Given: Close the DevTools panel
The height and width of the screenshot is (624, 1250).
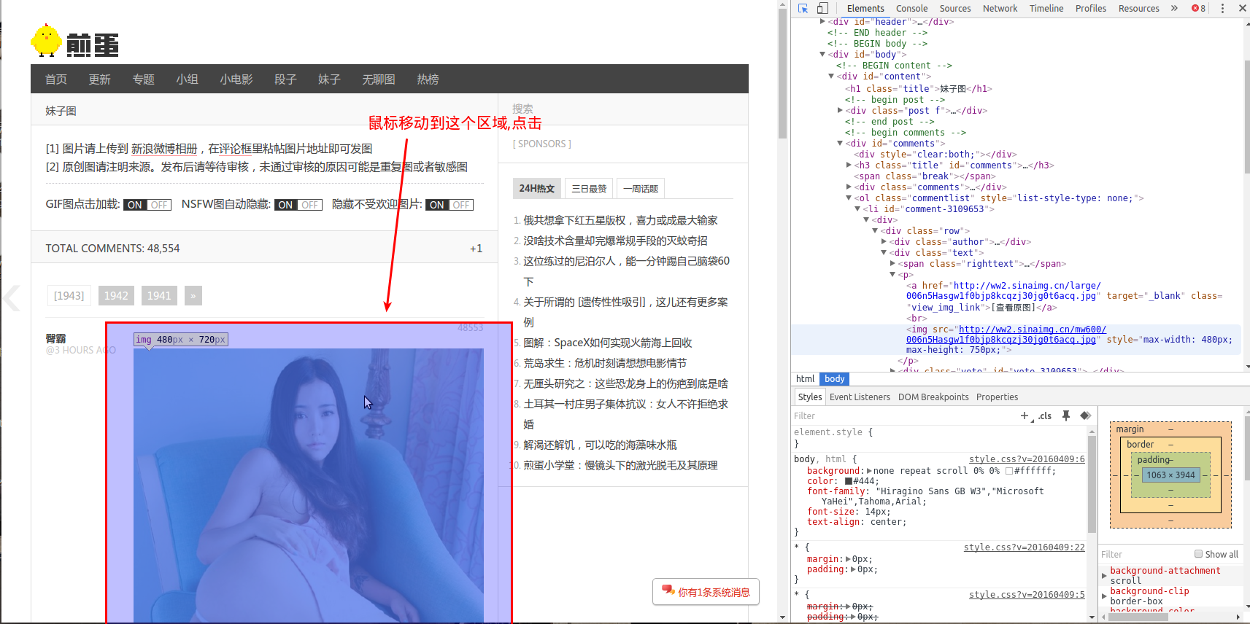Looking at the screenshot, I should point(1242,9).
